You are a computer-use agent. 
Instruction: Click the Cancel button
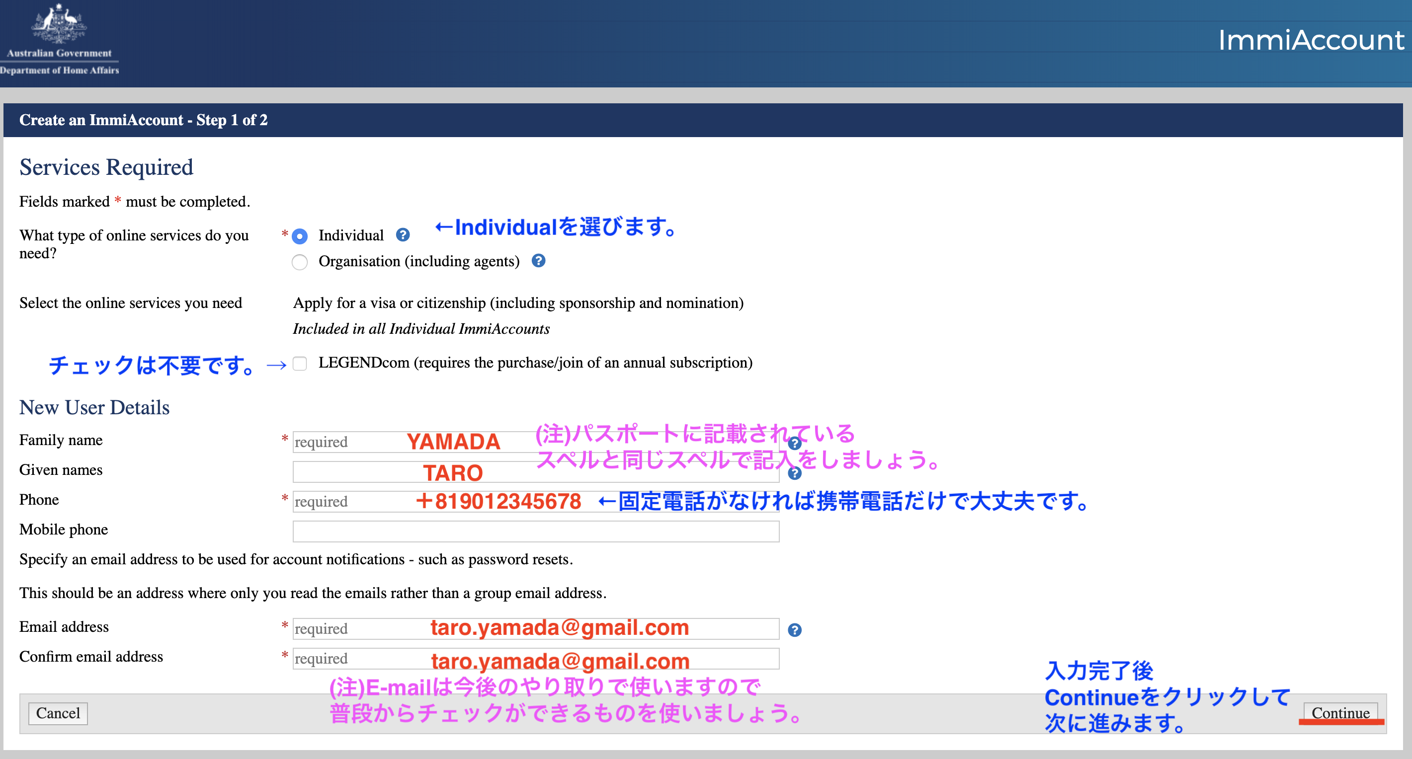point(58,713)
